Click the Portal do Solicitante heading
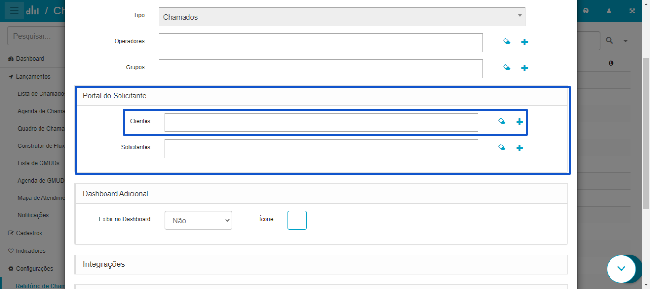Image resolution: width=650 pixels, height=289 pixels. coord(114,96)
